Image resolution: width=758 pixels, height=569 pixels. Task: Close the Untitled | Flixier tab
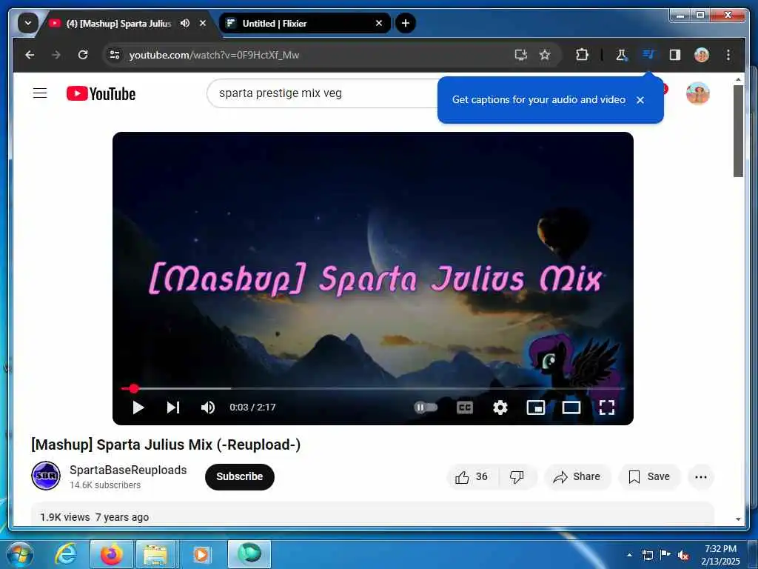coord(379,23)
